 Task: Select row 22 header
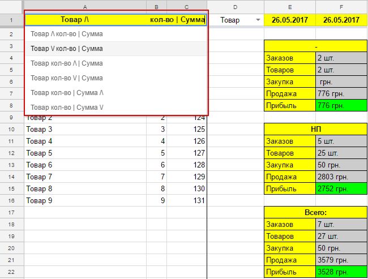[11, 272]
